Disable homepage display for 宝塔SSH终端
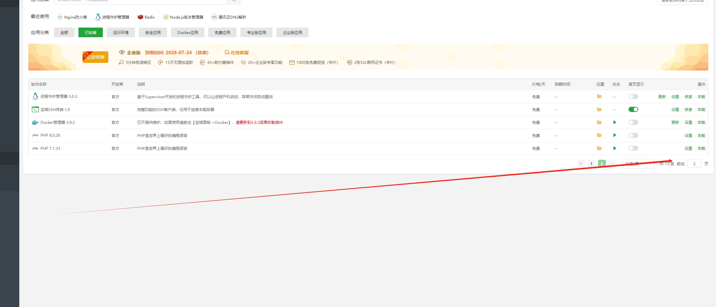This screenshot has width=716, height=307. point(633,109)
